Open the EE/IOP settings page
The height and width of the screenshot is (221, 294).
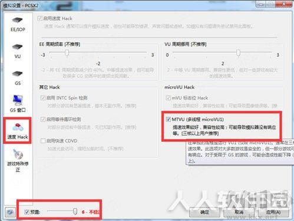point(18,25)
